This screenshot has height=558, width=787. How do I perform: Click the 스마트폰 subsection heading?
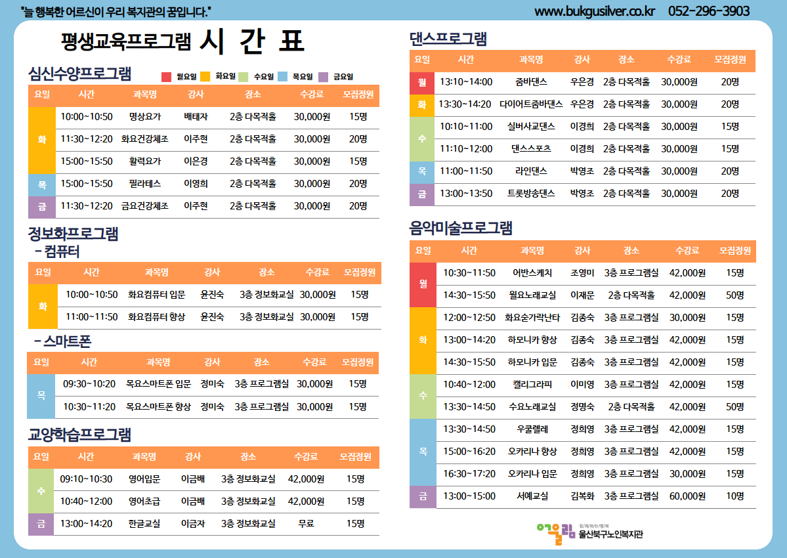(x=62, y=341)
